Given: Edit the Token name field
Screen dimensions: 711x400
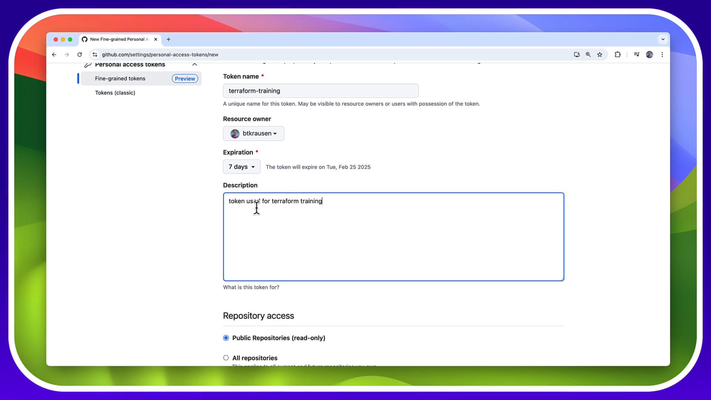Looking at the screenshot, I should (x=321, y=91).
